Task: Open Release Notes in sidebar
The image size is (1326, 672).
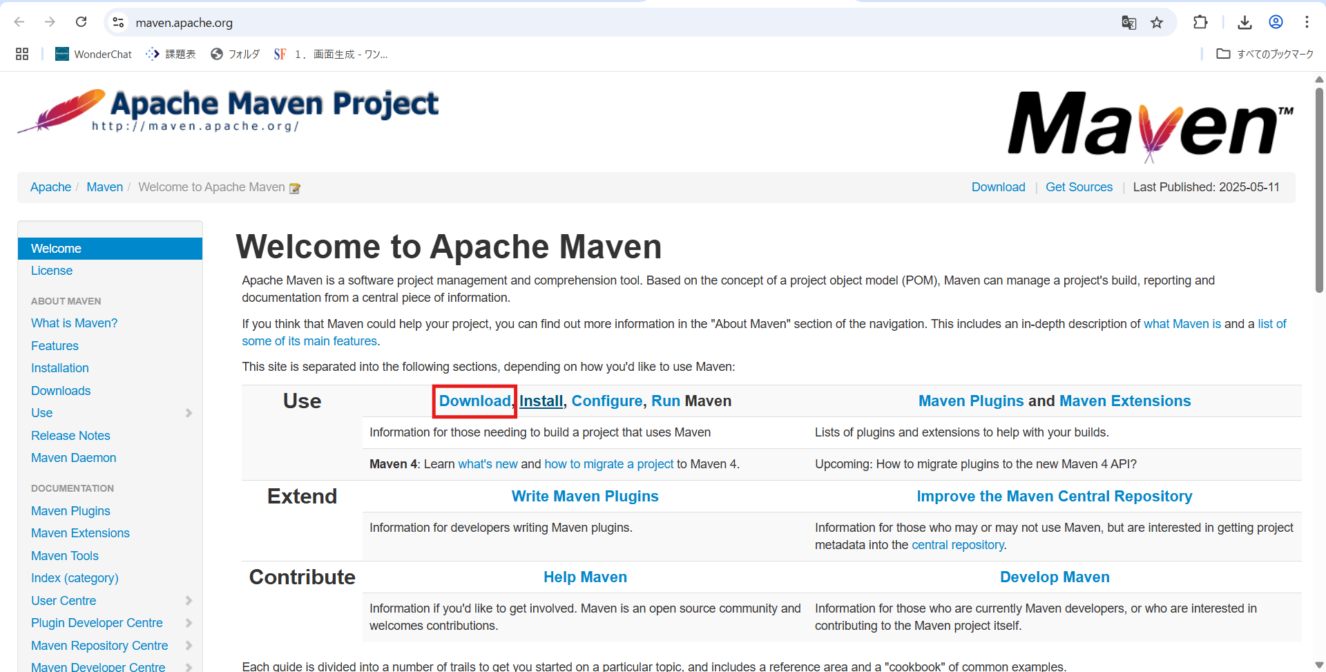Action: pyautogui.click(x=70, y=436)
